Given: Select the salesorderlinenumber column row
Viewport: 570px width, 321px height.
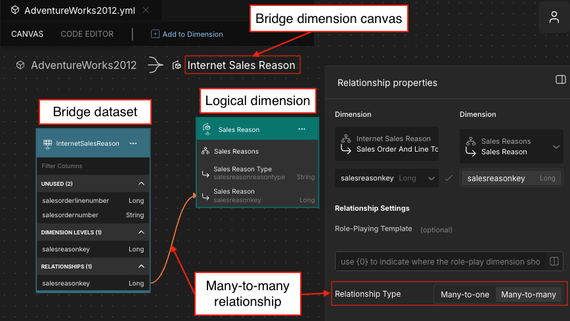Looking at the screenshot, I should pos(93,201).
